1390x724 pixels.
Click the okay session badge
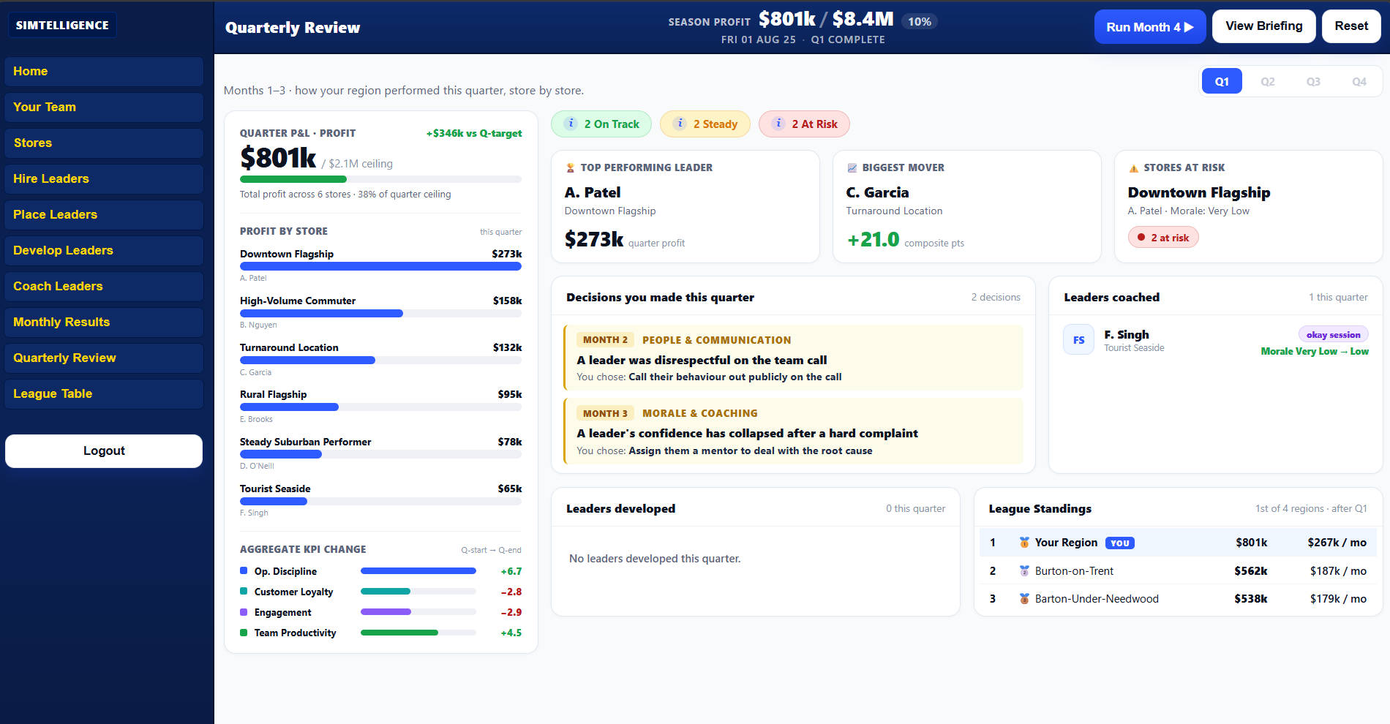(x=1333, y=334)
